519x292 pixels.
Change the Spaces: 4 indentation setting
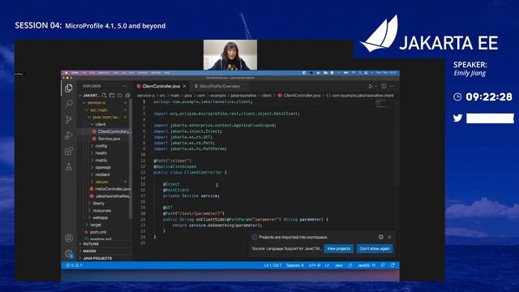coord(294,265)
